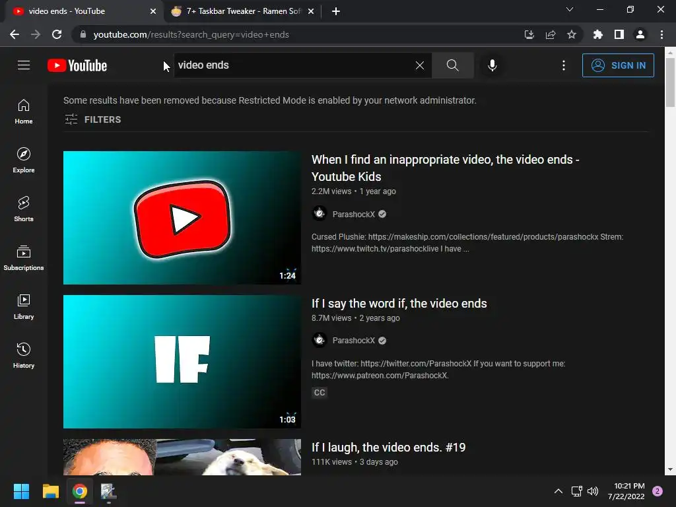The image size is (676, 507).
Task: Reload the page
Action: [x=57, y=34]
